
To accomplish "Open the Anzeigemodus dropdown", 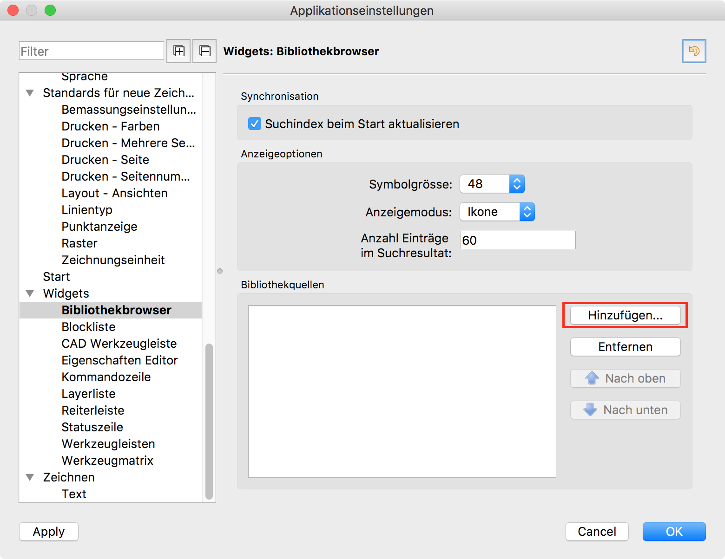I will coord(497,212).
